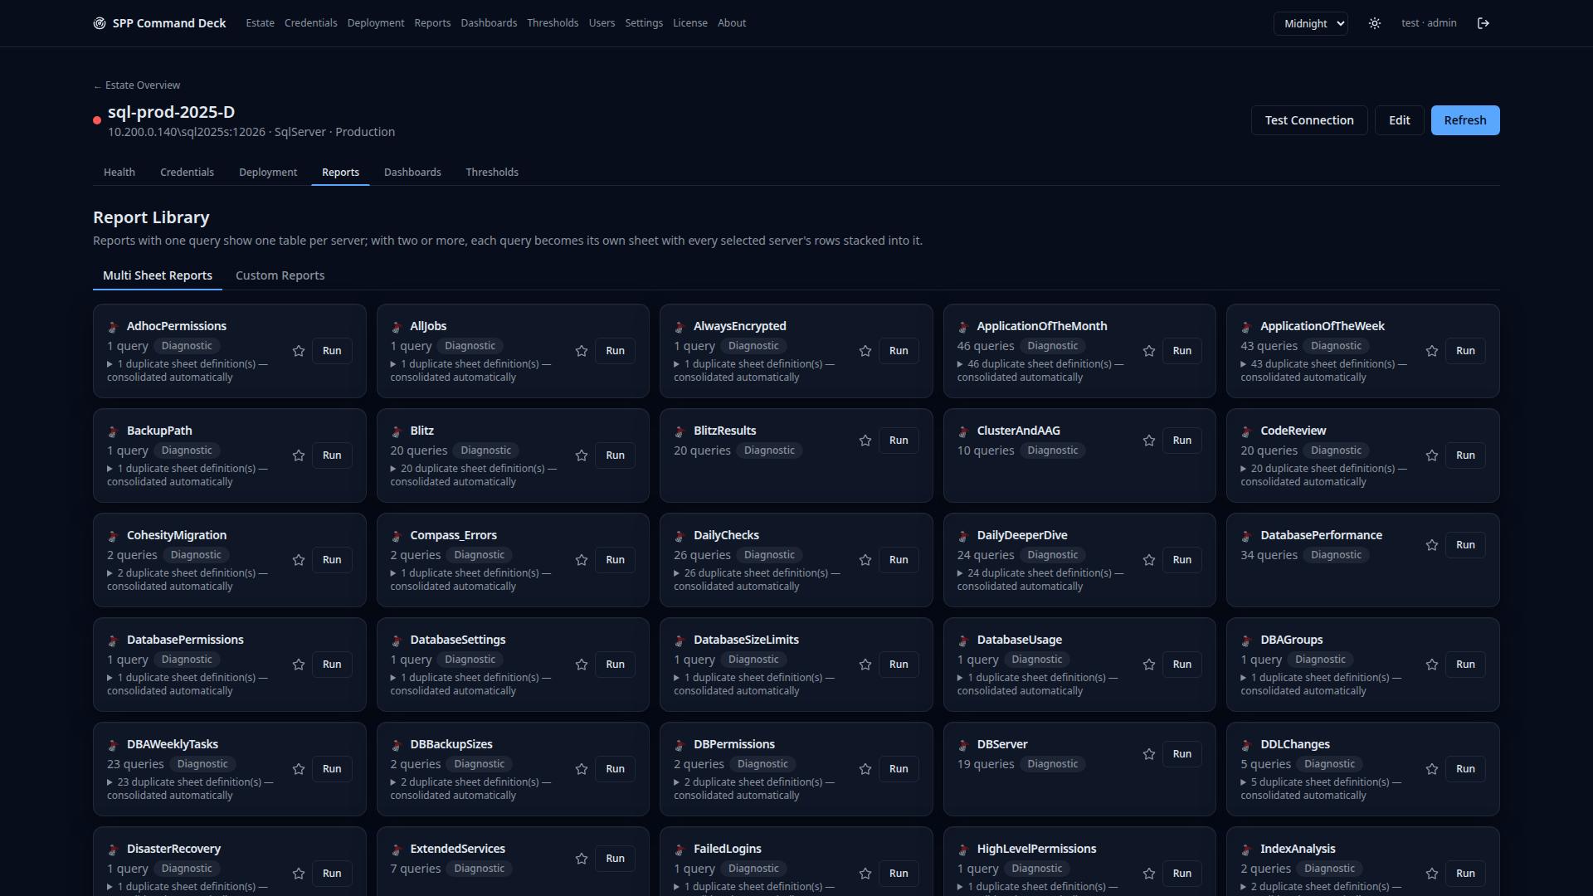This screenshot has height=896, width=1593.
Task: Favorite the DBServer report
Action: tap(1149, 754)
